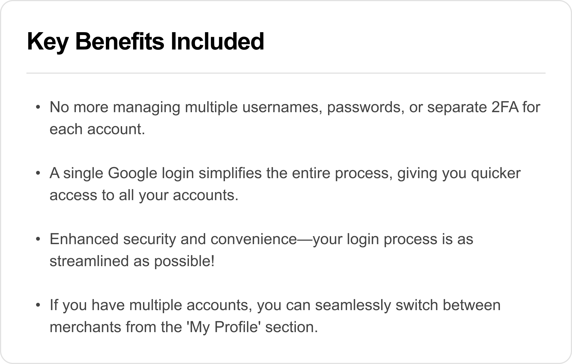Click the bullet dot before "If you have"
The height and width of the screenshot is (364, 572).
point(38,305)
